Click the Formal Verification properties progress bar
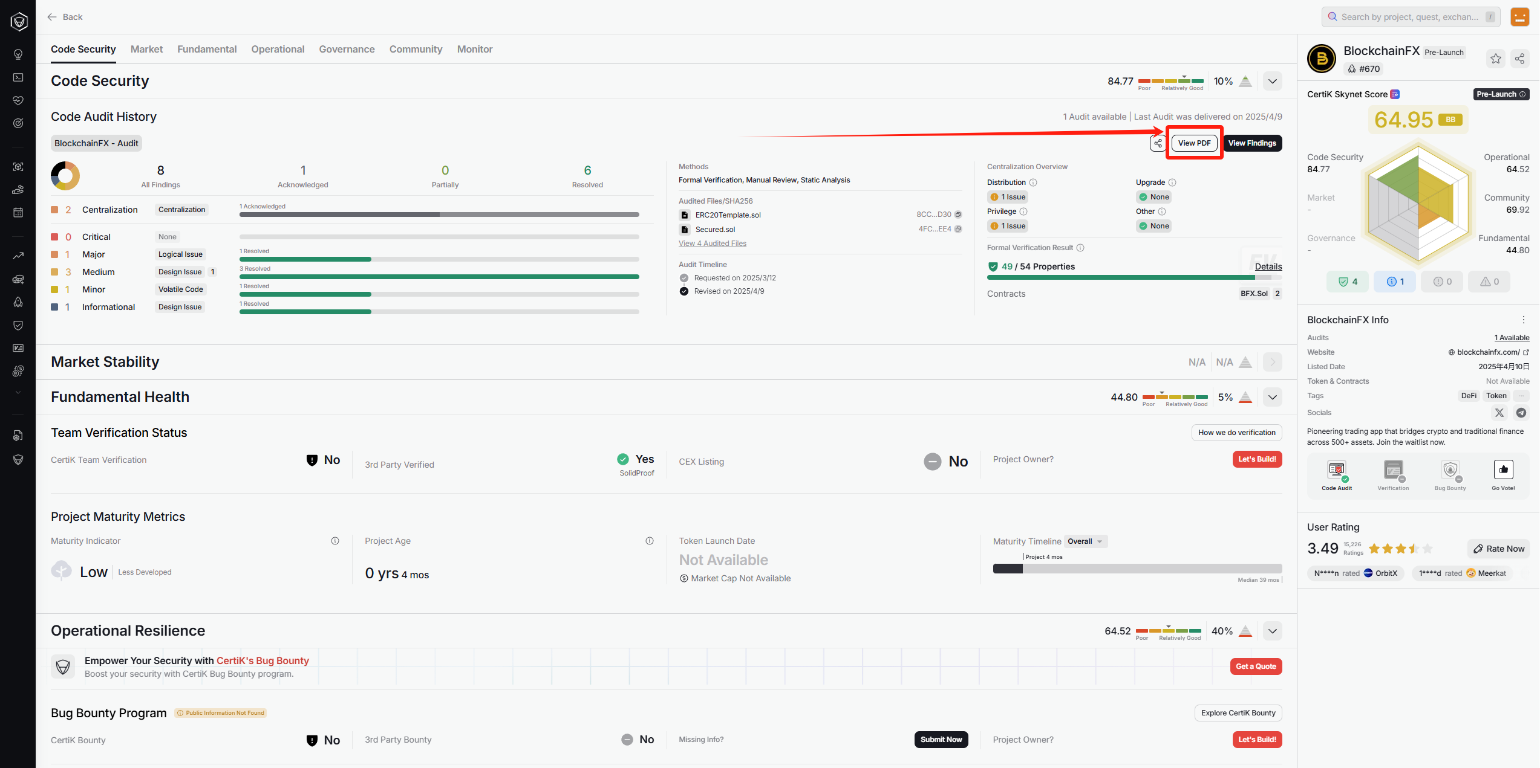 1134,277
